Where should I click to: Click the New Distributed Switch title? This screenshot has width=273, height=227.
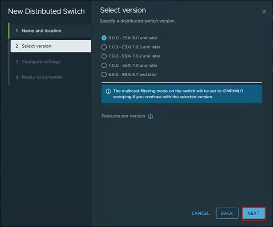coord(46,11)
